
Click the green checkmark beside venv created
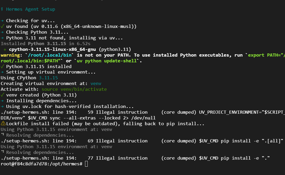tap(2, 95)
